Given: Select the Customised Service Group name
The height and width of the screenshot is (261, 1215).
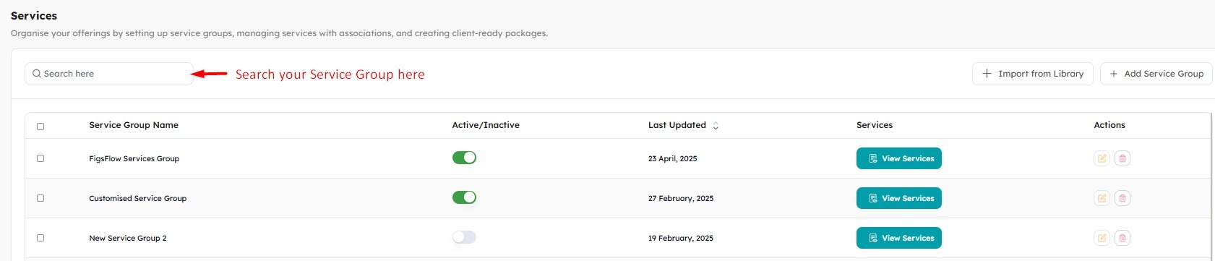Looking at the screenshot, I should tap(138, 198).
